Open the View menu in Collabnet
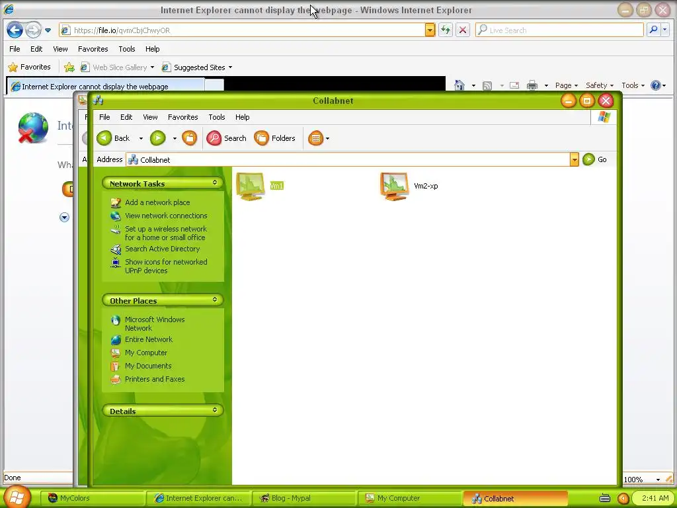677x508 pixels. click(x=150, y=117)
